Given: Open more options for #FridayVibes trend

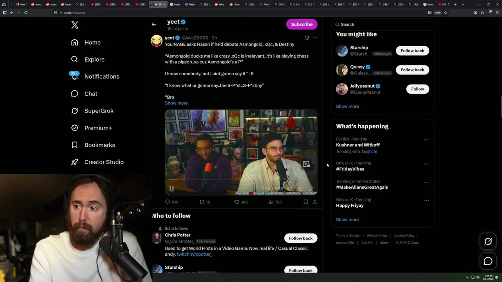Looking at the screenshot, I should click(x=426, y=164).
